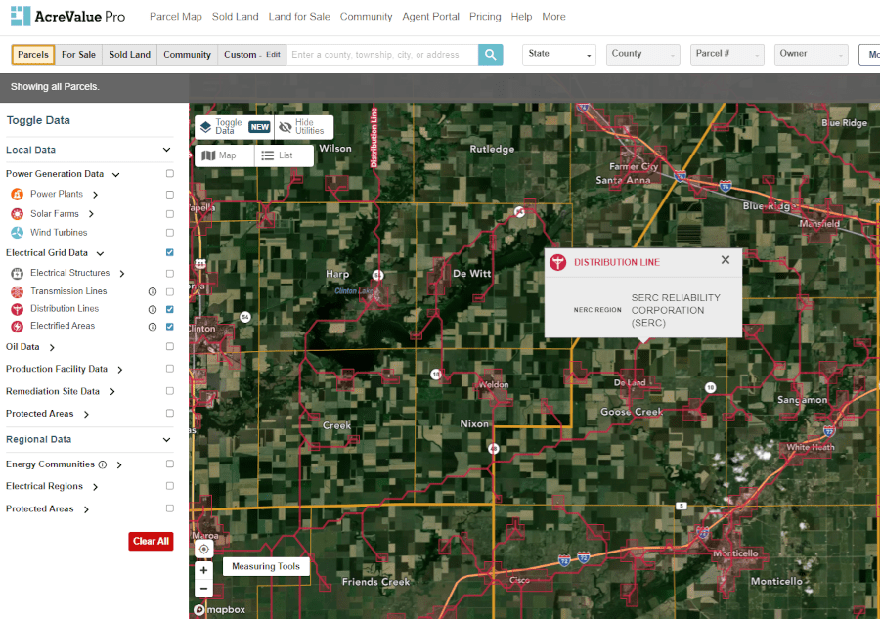Disable the Distribution Lines checkbox
880x619 pixels.
(x=169, y=308)
